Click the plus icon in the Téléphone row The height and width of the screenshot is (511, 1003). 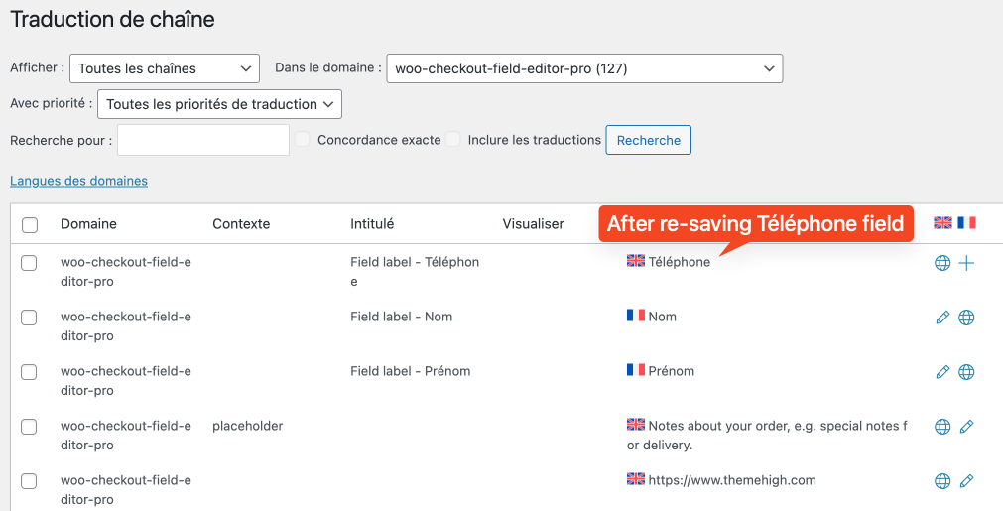click(x=966, y=263)
